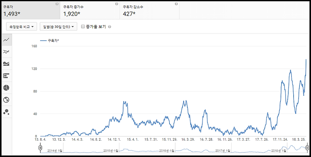Click help icon on 구독자 감소수 card
This screenshot has height=157, width=311.
coord(176,4)
